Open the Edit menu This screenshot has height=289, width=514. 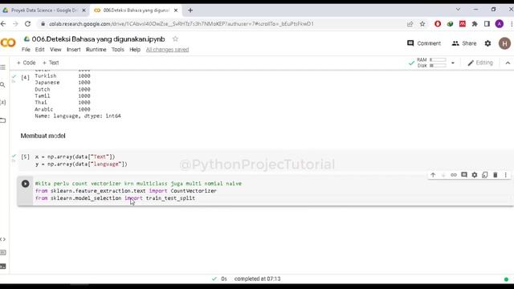(x=39, y=50)
